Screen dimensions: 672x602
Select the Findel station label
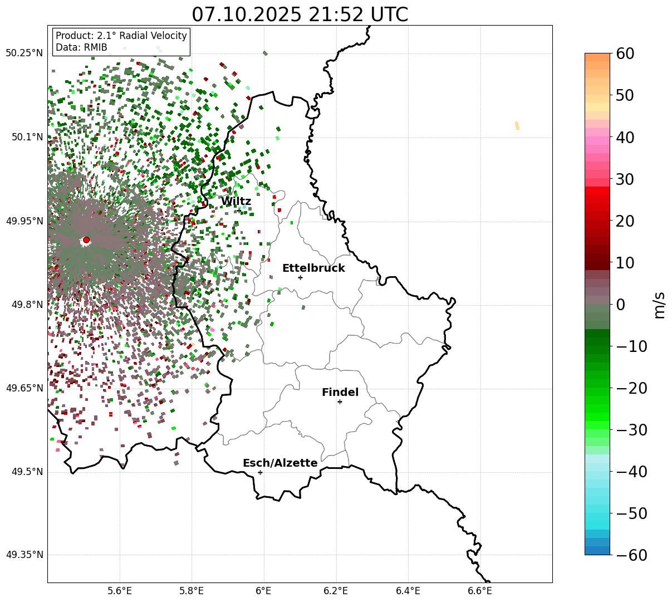(340, 393)
